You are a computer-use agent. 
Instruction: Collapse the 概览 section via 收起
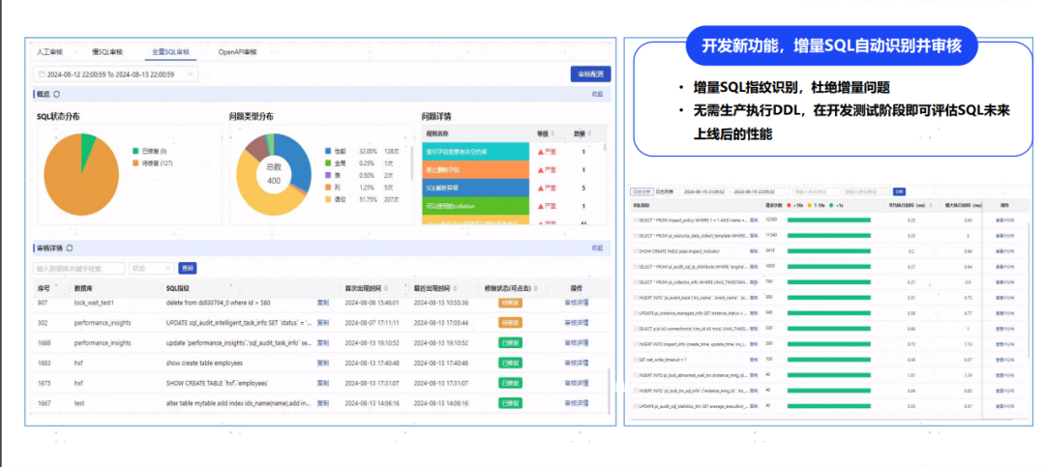tap(597, 94)
